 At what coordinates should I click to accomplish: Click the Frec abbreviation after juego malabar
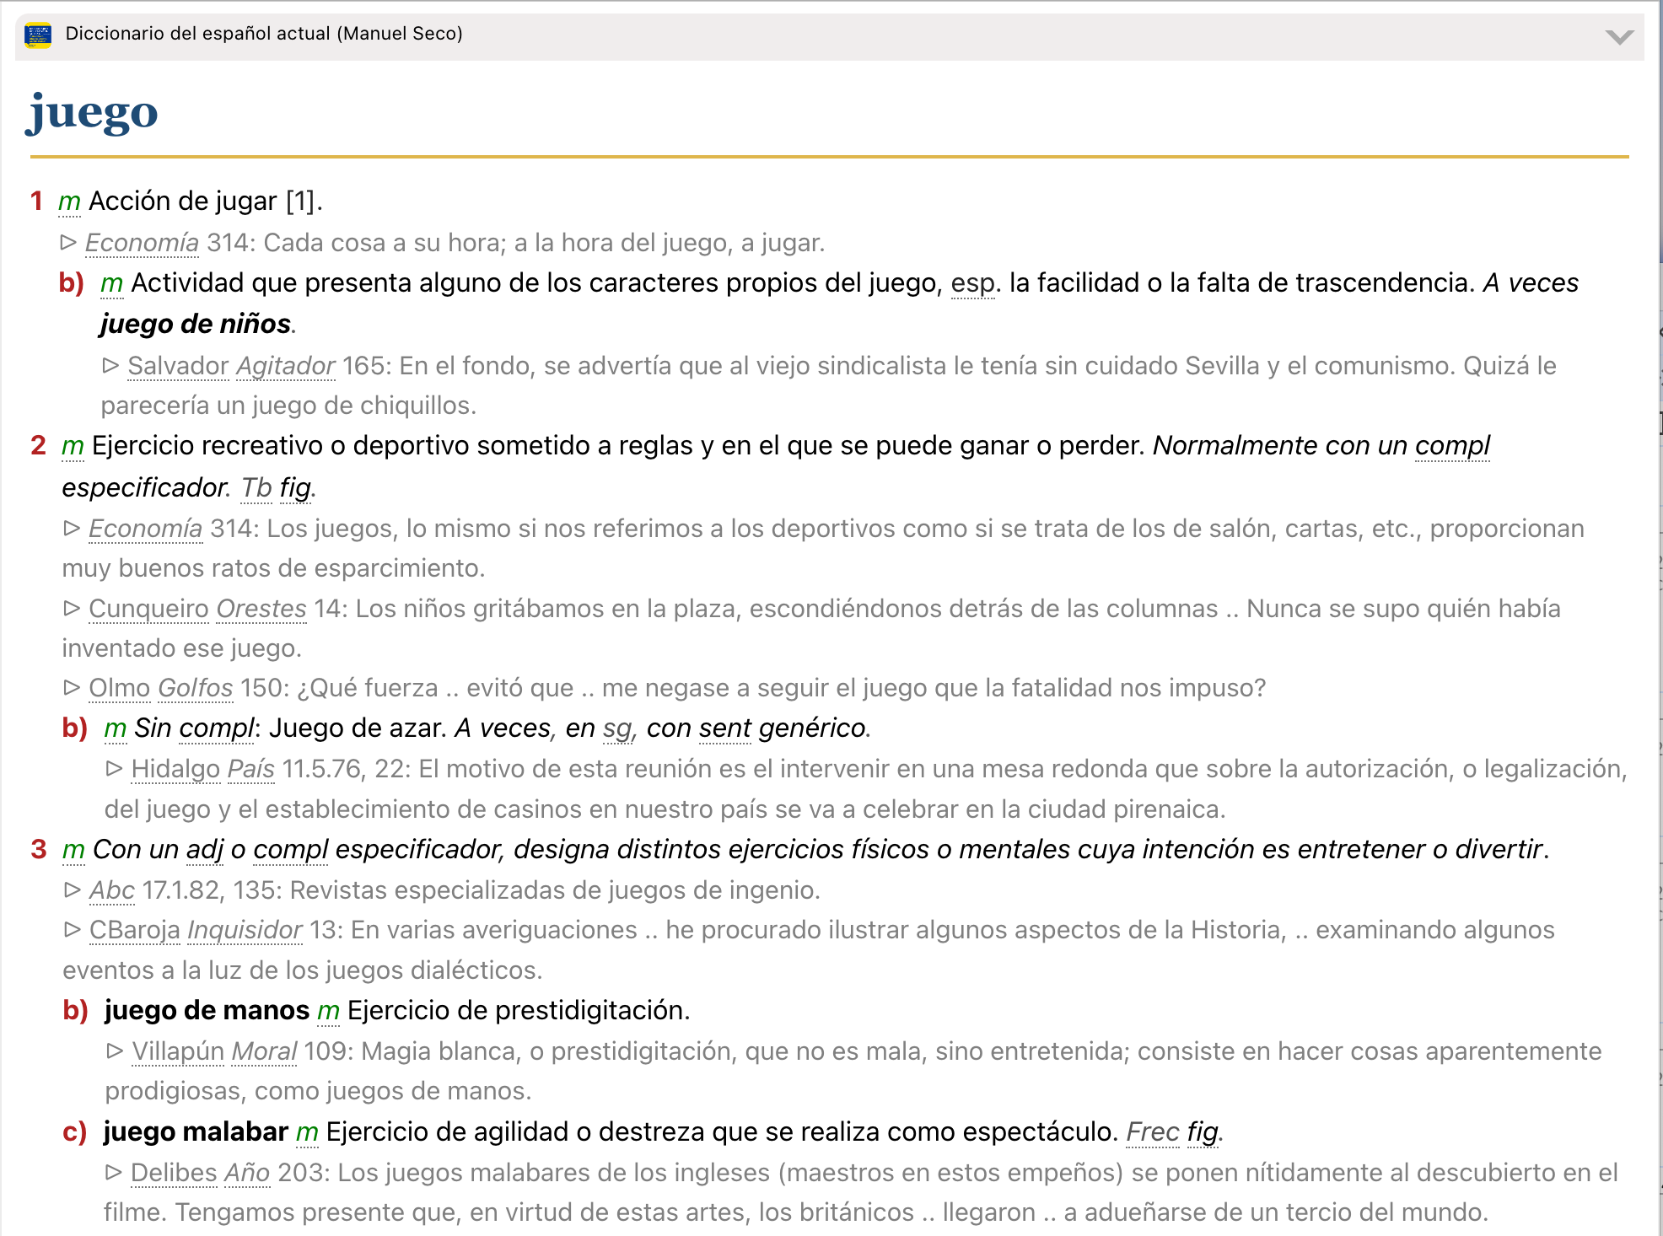1153,1132
